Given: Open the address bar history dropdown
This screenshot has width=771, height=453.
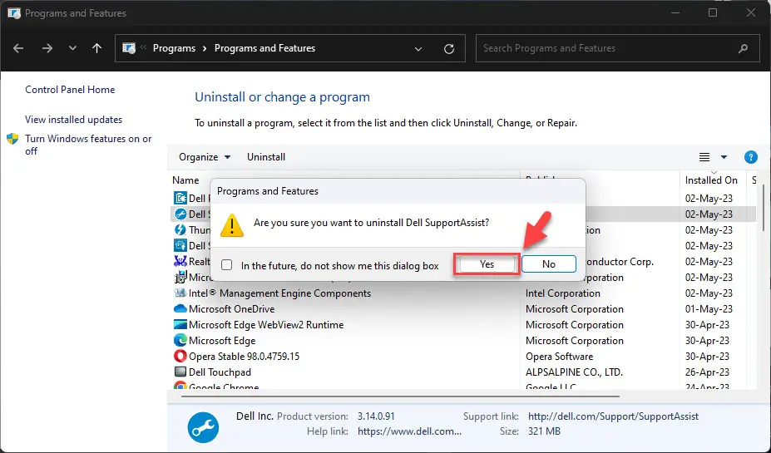Looking at the screenshot, I should coord(418,49).
